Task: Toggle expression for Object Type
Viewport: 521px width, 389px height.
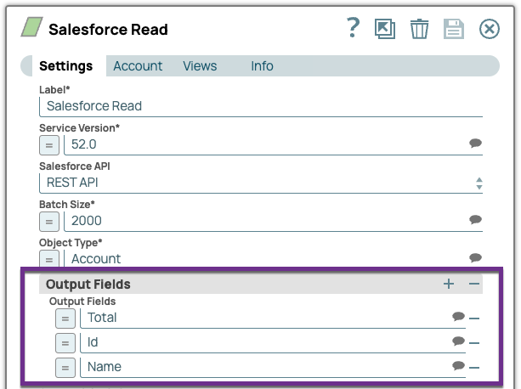Action: [49, 258]
